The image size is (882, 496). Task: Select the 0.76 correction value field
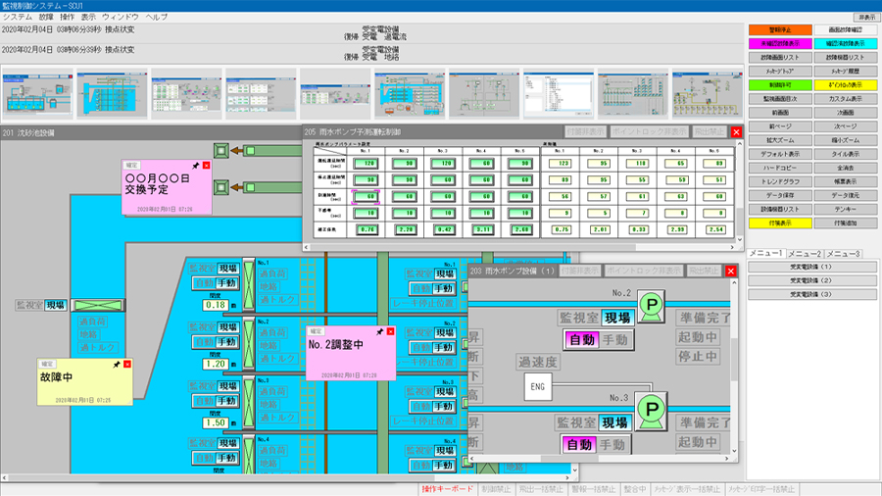click(366, 230)
